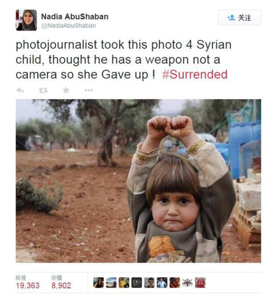Open the #Surrended hashtag
The width and height of the screenshot is (276, 294).
195,74
